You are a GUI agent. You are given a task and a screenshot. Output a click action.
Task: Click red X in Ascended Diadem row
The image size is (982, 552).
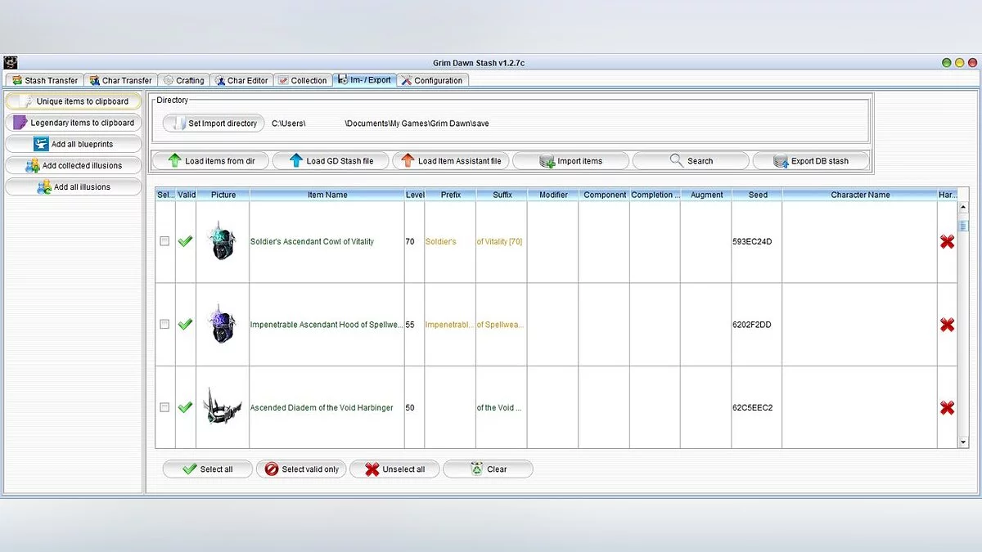(x=947, y=407)
